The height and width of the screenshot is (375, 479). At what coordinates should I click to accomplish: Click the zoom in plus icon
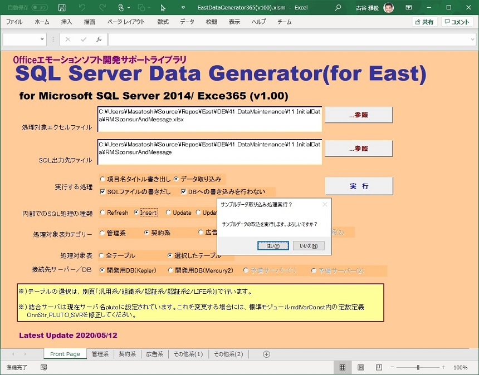click(x=443, y=367)
